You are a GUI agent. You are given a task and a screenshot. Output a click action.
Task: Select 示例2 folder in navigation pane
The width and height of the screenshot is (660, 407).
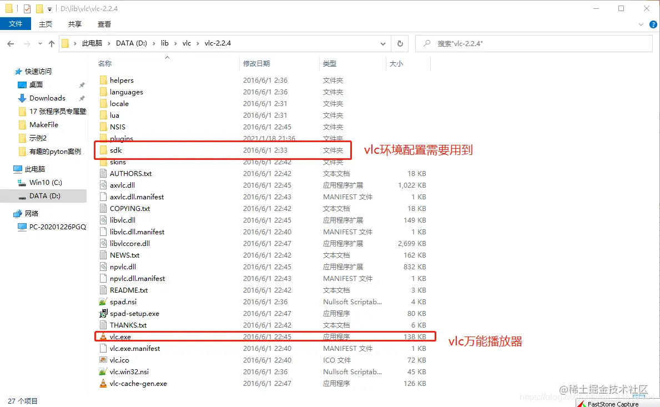click(x=38, y=138)
